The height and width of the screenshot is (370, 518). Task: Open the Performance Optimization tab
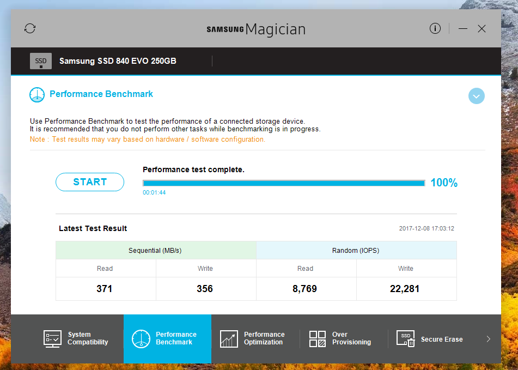[x=255, y=339]
